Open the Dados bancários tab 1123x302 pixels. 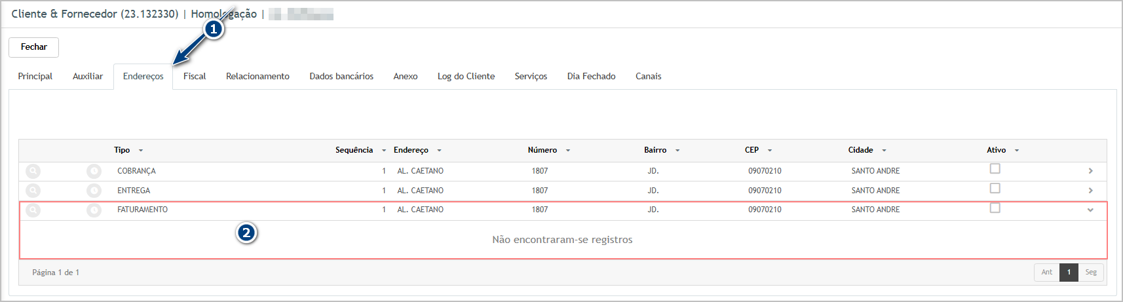click(x=341, y=77)
